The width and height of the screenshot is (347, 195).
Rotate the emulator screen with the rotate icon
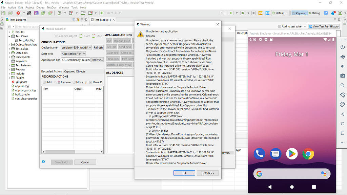click(x=343, y=95)
